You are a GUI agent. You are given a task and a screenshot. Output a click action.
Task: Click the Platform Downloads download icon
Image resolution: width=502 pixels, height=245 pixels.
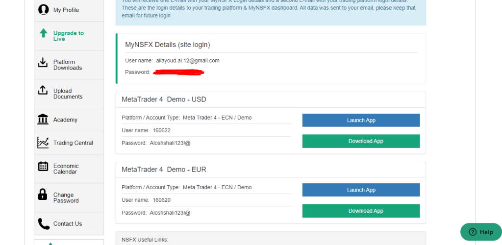click(x=43, y=62)
